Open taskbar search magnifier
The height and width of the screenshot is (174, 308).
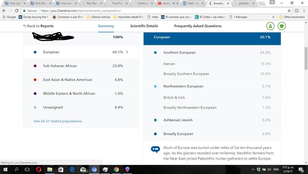click(x=16, y=169)
